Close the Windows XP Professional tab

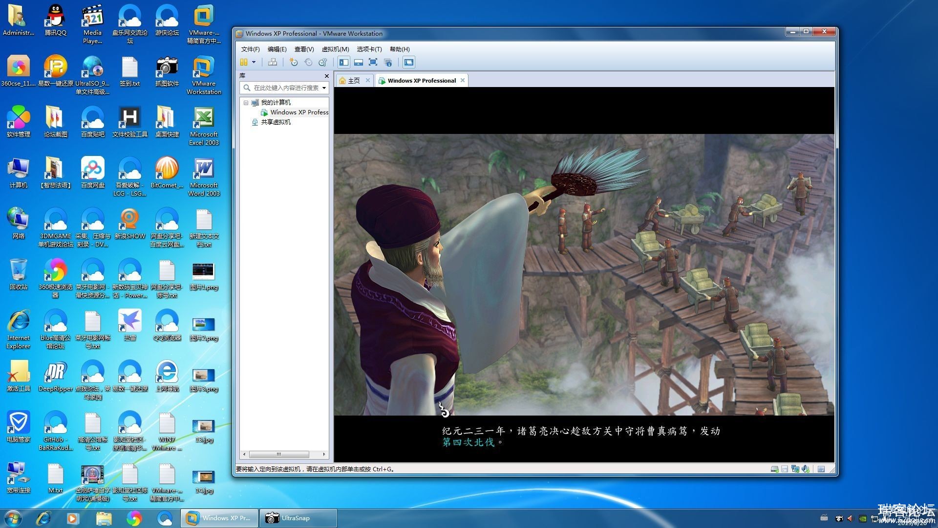463,80
